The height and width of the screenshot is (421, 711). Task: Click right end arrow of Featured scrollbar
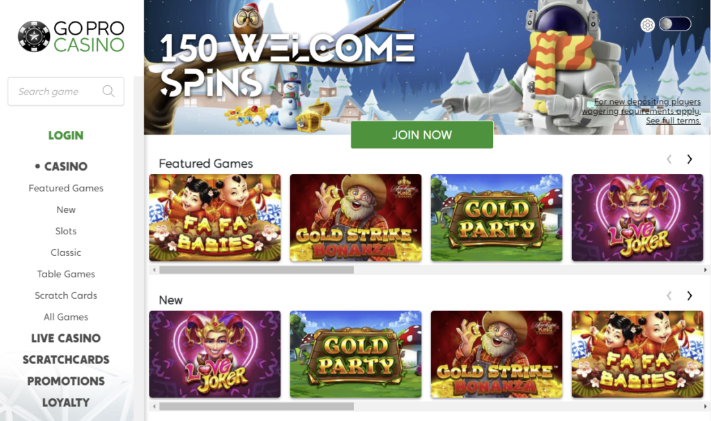point(705,270)
